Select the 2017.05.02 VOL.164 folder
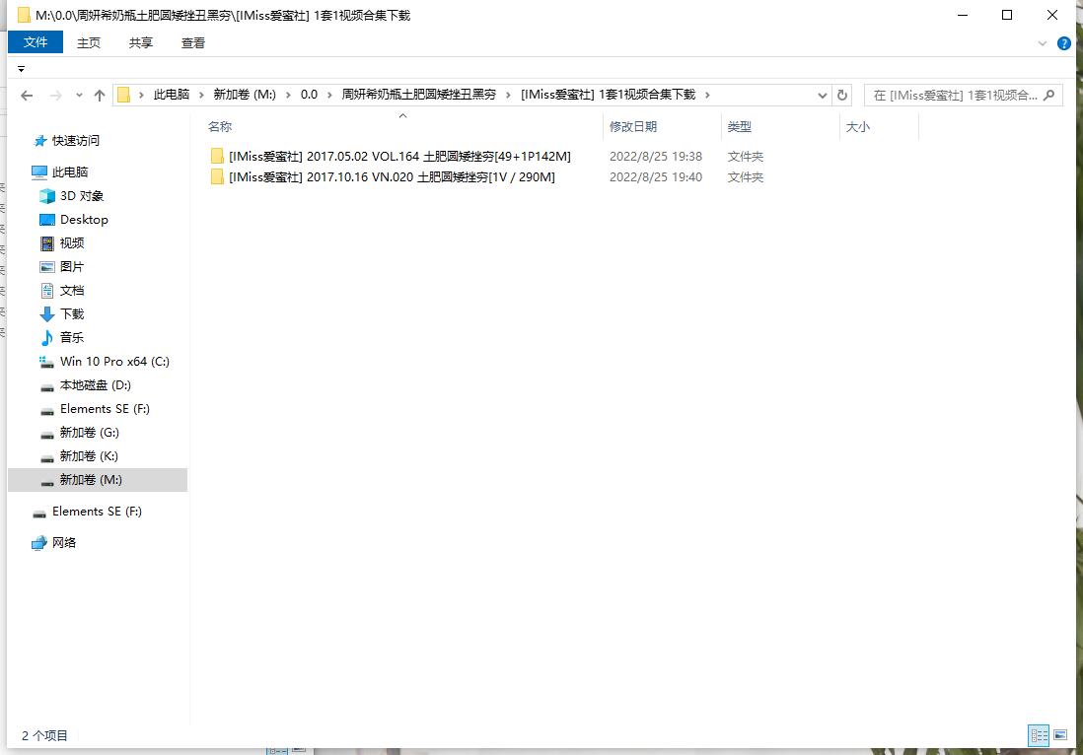This screenshot has height=755, width=1083. click(x=399, y=157)
